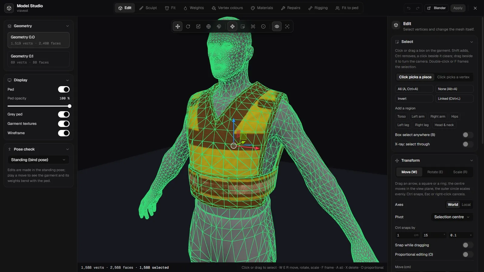Click the proportional editing circle icon
Screen dimensions: 484x272
pos(263,27)
